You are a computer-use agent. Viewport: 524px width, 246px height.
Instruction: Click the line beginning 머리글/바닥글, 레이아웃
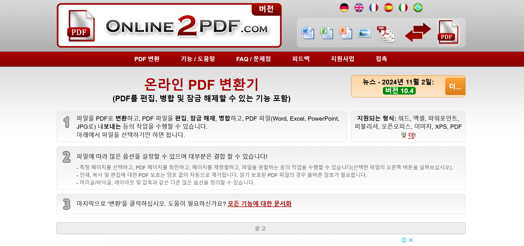166,183
